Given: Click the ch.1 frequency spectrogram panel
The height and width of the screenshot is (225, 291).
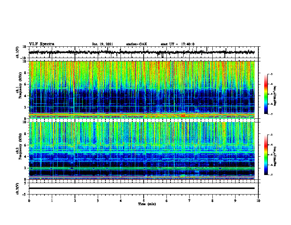Looking at the screenshot, I should click(x=142, y=90).
